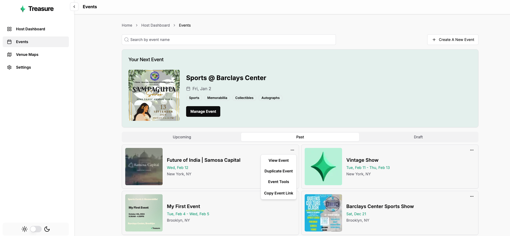This screenshot has height=236, width=510.
Task: Toggle the light/dark theme switch
Action: click(36, 229)
